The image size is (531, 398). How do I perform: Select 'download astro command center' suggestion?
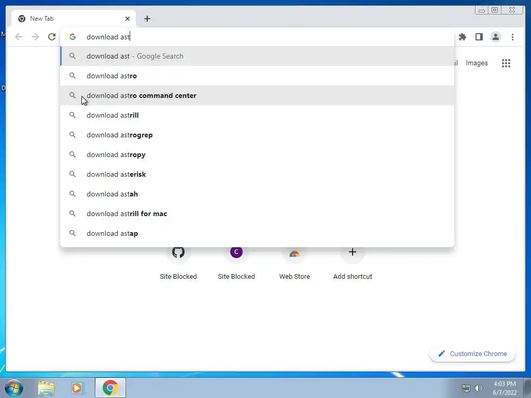(x=257, y=95)
